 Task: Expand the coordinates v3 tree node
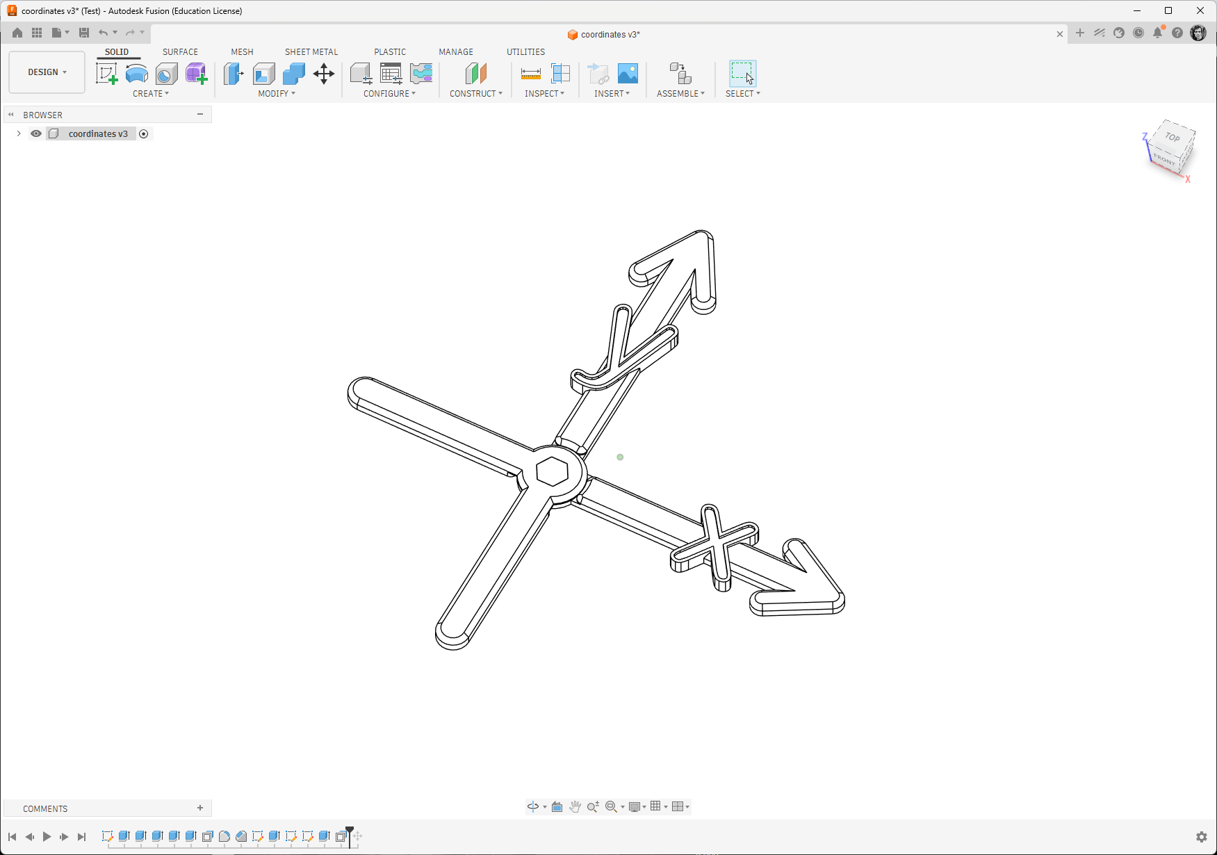pos(19,133)
